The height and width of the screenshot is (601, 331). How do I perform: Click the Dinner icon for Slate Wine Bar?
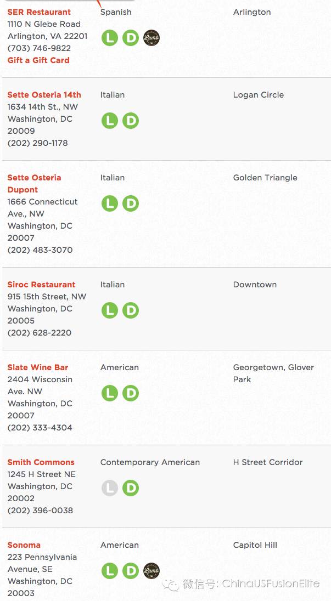point(131,393)
